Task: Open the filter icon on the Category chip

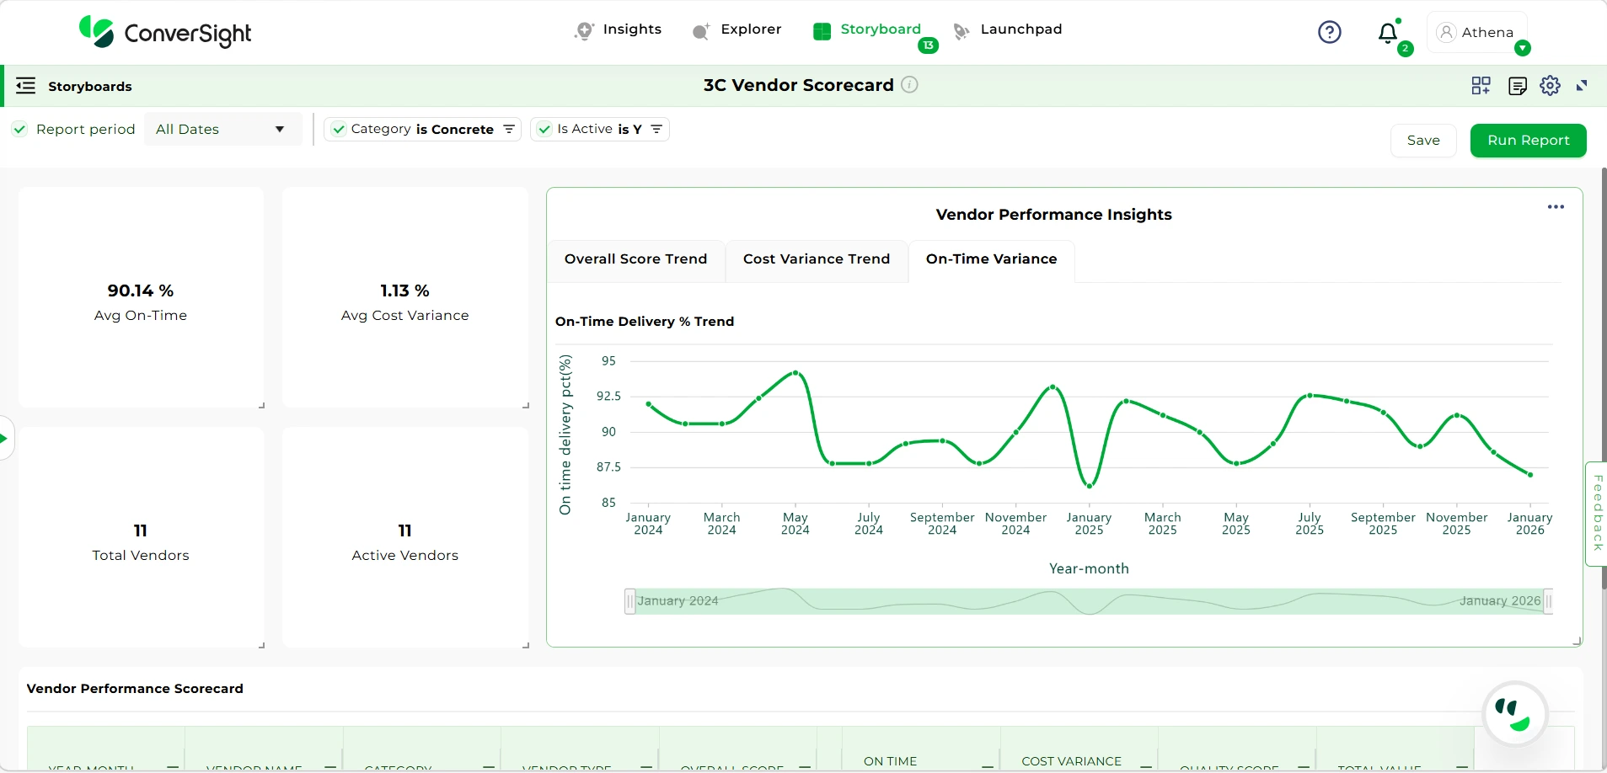Action: (510, 130)
